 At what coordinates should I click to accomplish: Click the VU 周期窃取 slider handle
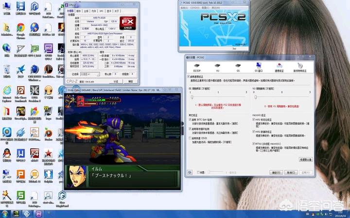[x=256, y=97]
